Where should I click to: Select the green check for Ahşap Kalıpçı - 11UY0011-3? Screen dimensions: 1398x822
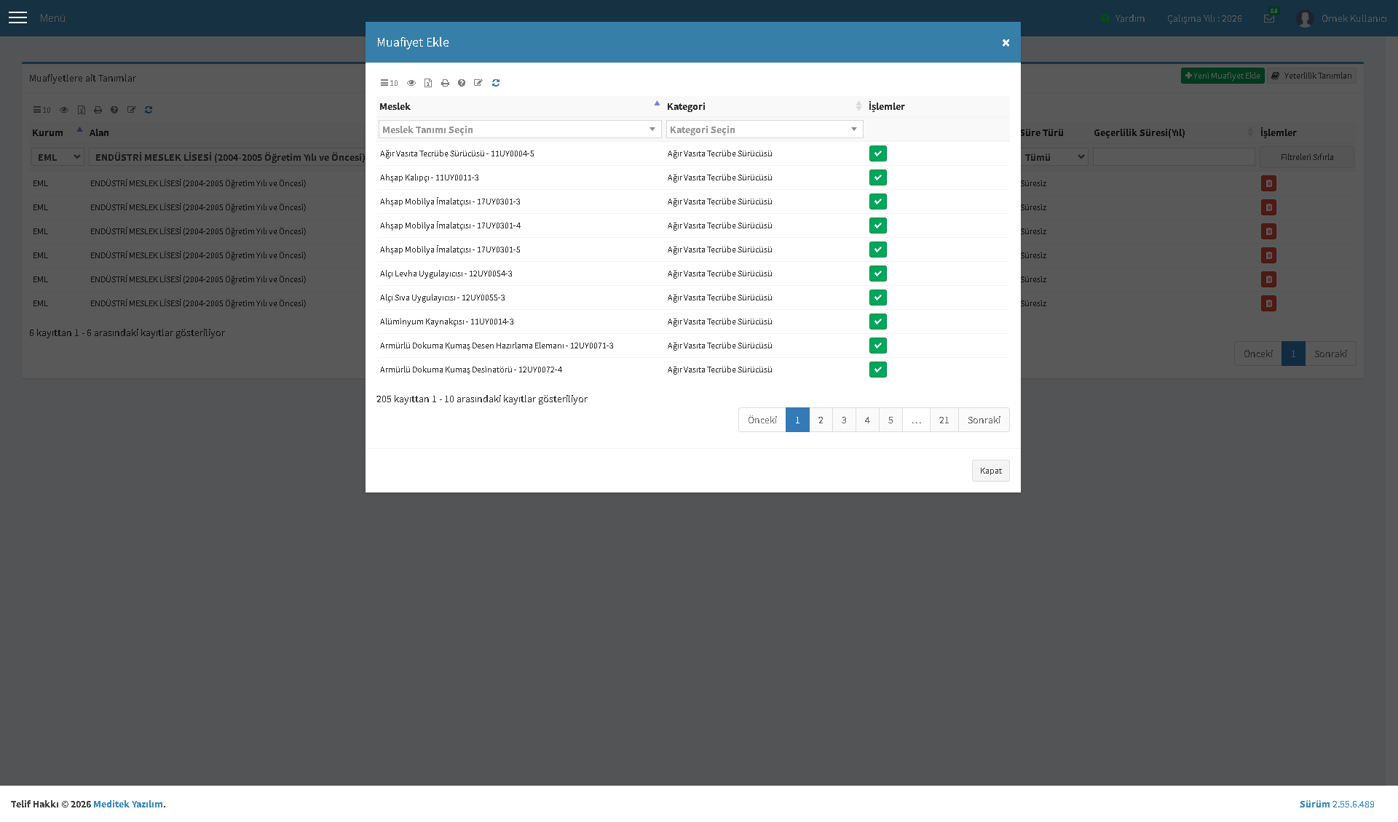878,177
